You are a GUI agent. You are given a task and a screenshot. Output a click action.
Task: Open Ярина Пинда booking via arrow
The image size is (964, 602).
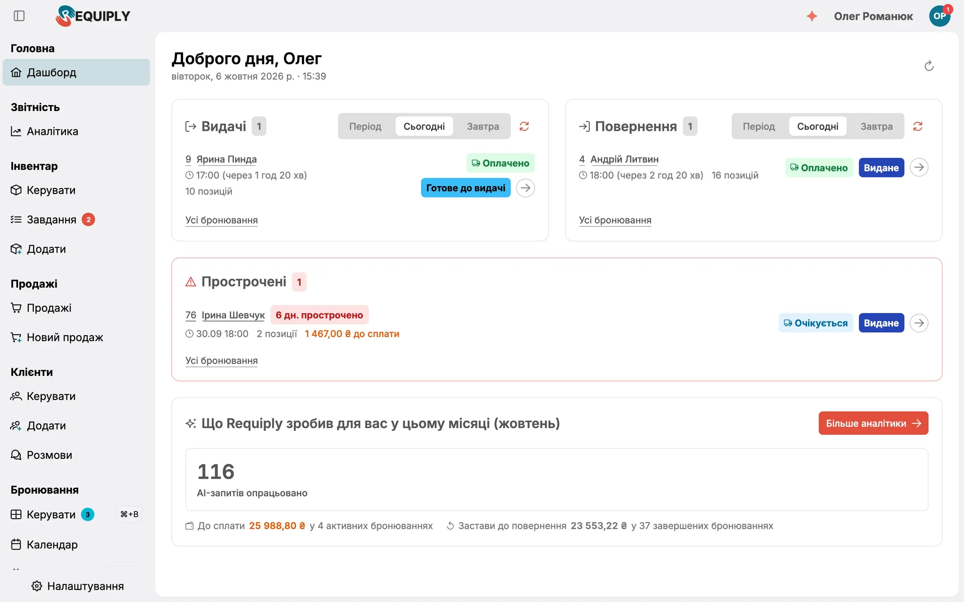point(525,188)
